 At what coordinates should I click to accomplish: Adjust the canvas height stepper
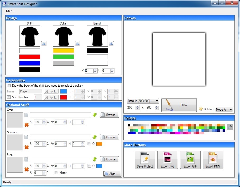click(x=157, y=107)
